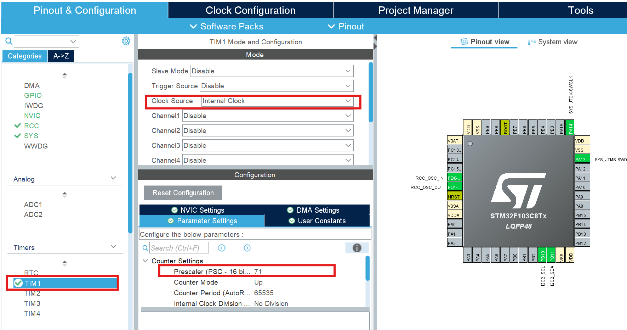Go to previous search result arrow icon

point(222,248)
